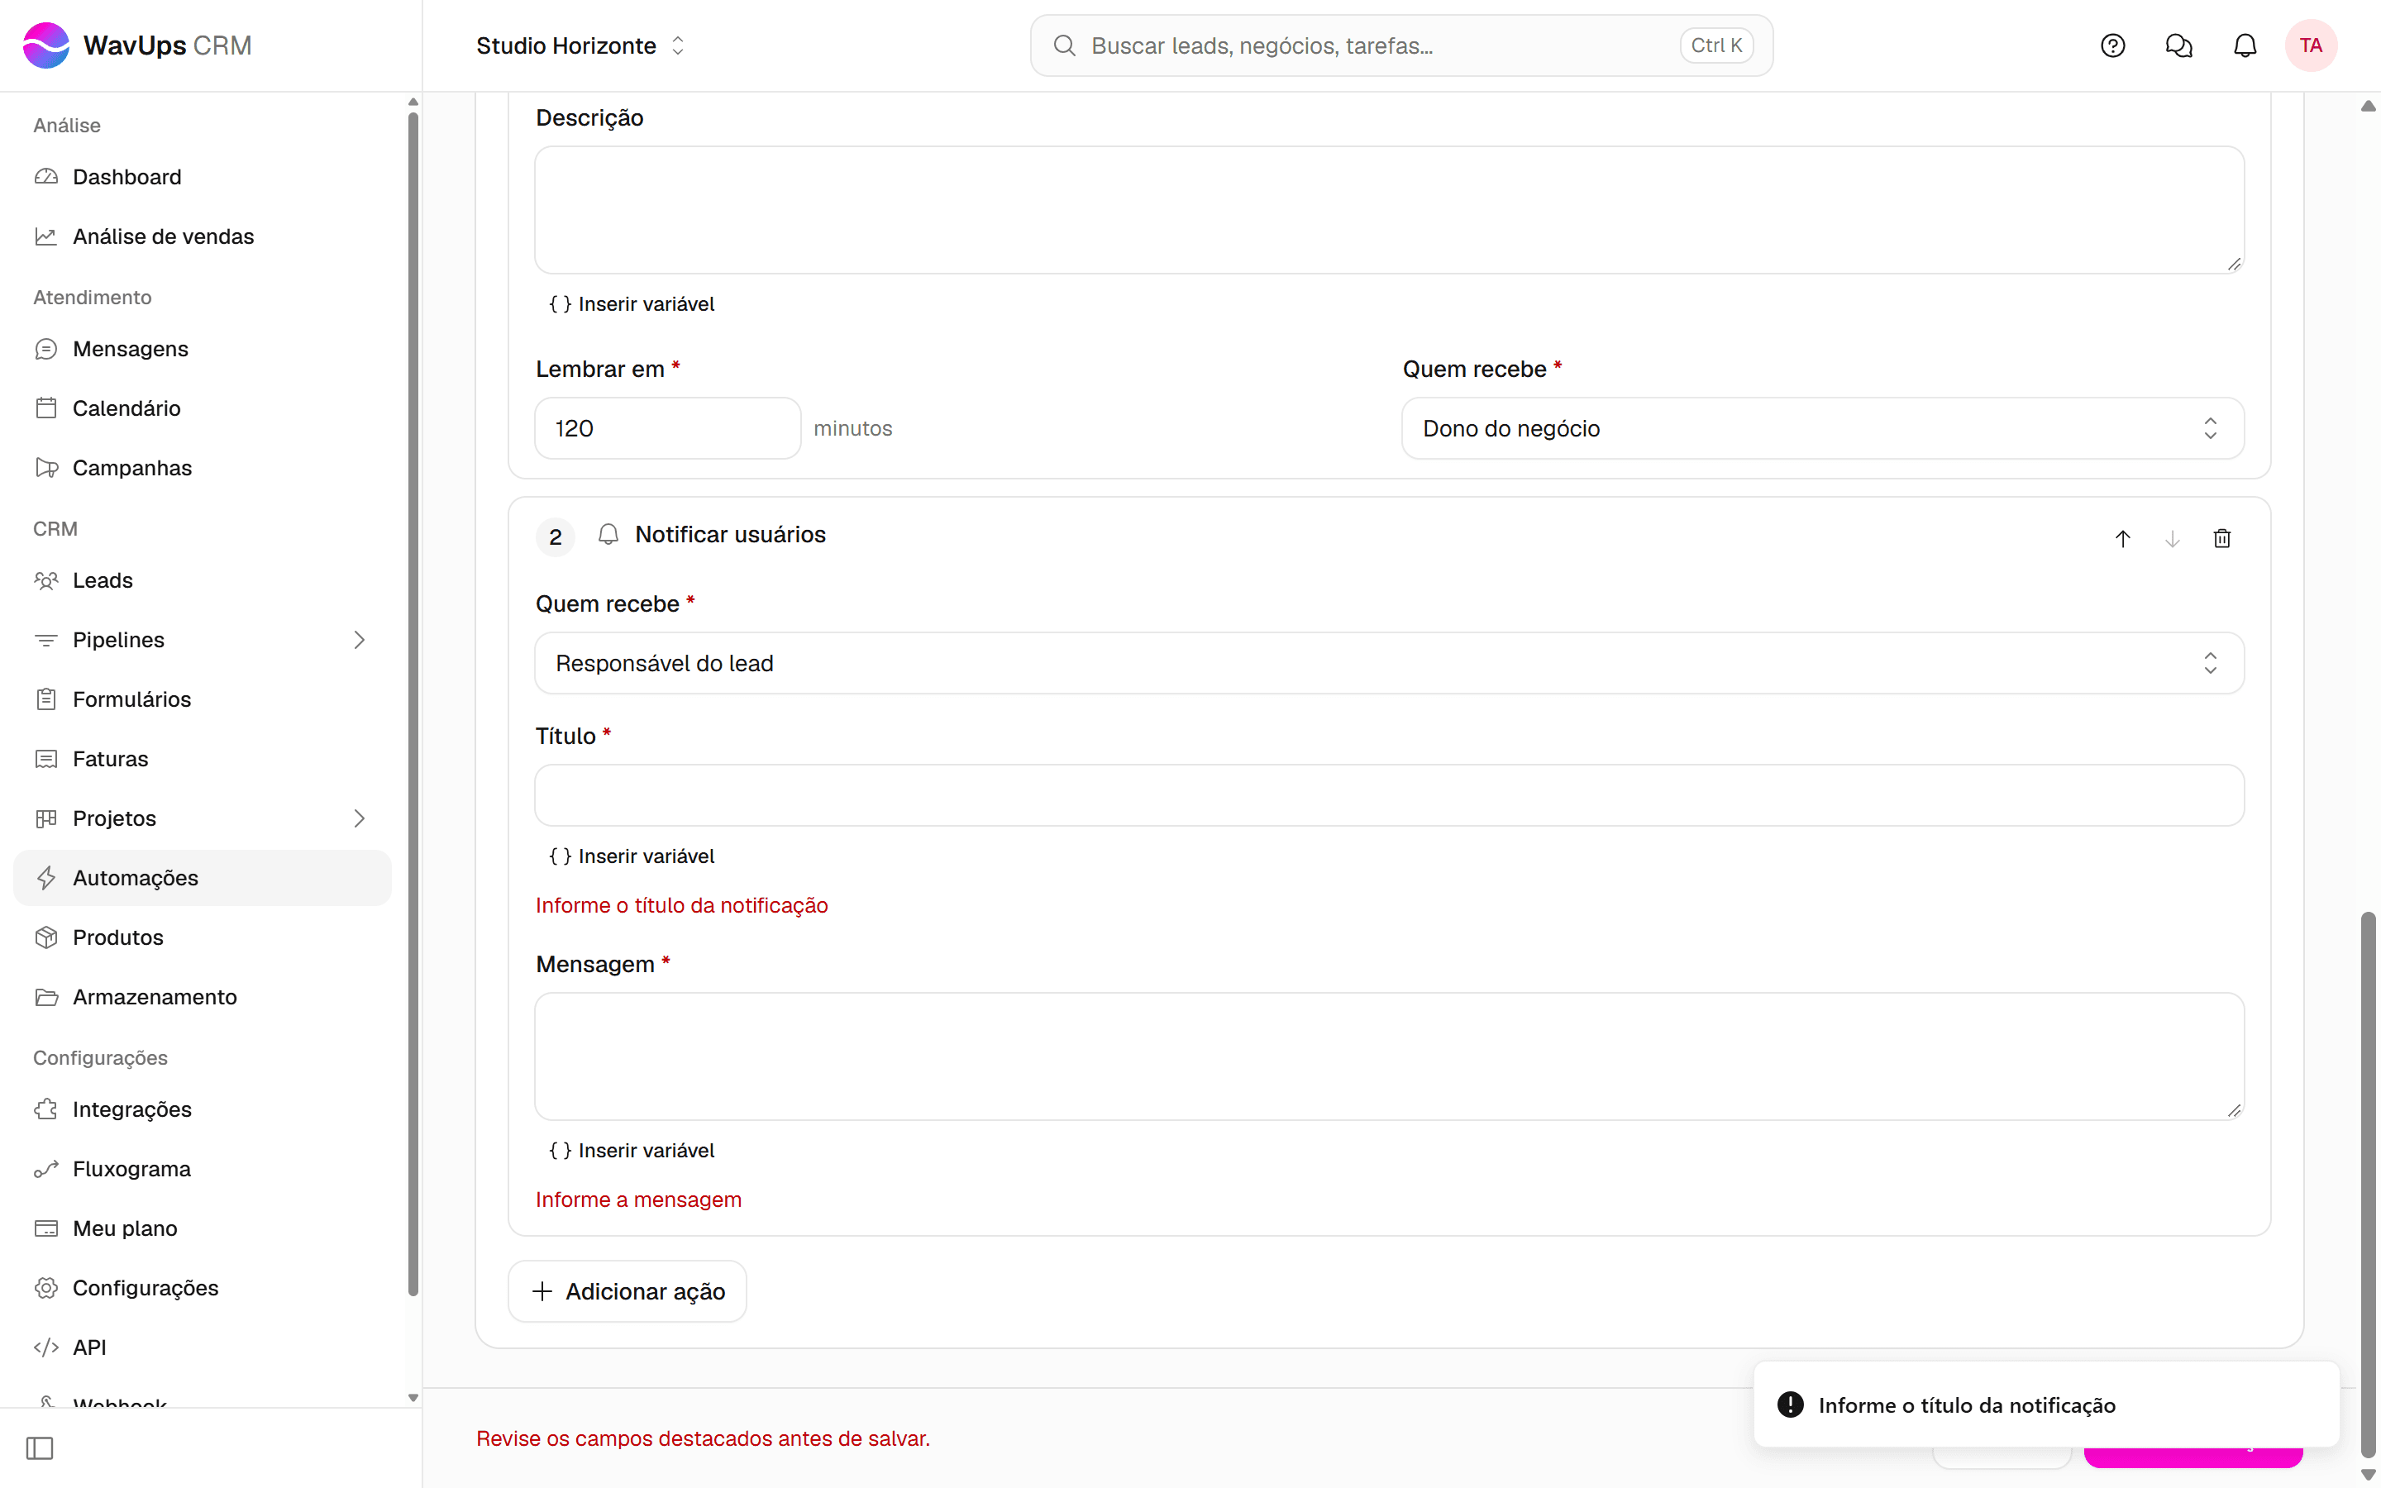Open the TA user avatar menu
Viewport: 2381px width, 1488px height.
(x=2310, y=45)
